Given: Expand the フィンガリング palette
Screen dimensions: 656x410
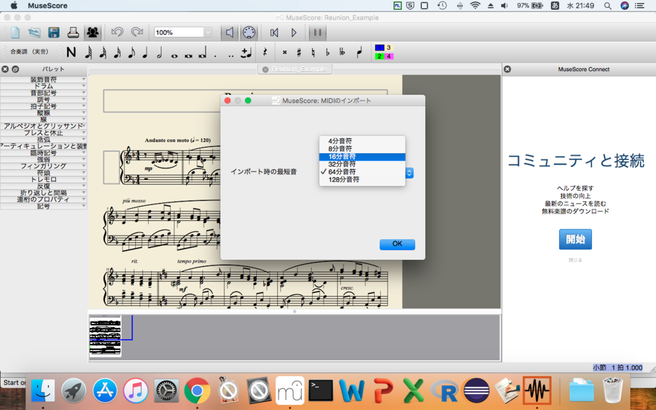Looking at the screenshot, I should tap(44, 166).
